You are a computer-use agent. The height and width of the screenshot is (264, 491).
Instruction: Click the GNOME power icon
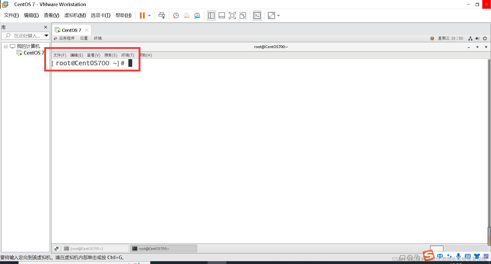(x=485, y=38)
